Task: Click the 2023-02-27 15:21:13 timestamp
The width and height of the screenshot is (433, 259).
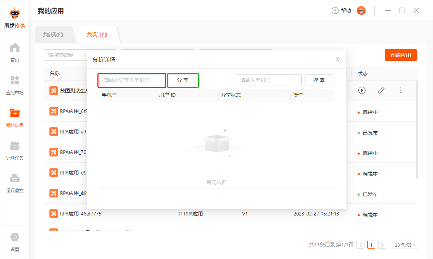Action: 316,214
